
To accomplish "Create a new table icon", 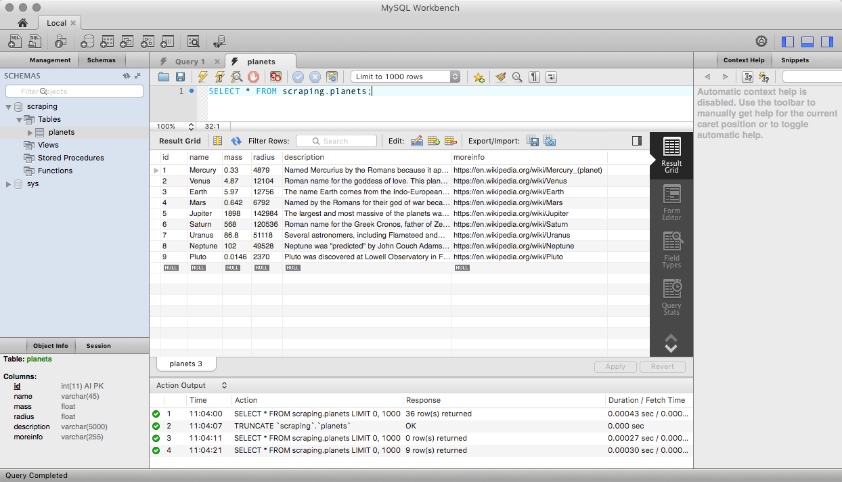I will click(x=107, y=41).
